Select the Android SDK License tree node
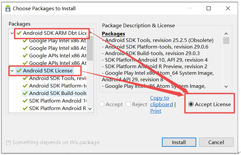241x155 pixels. [48, 71]
